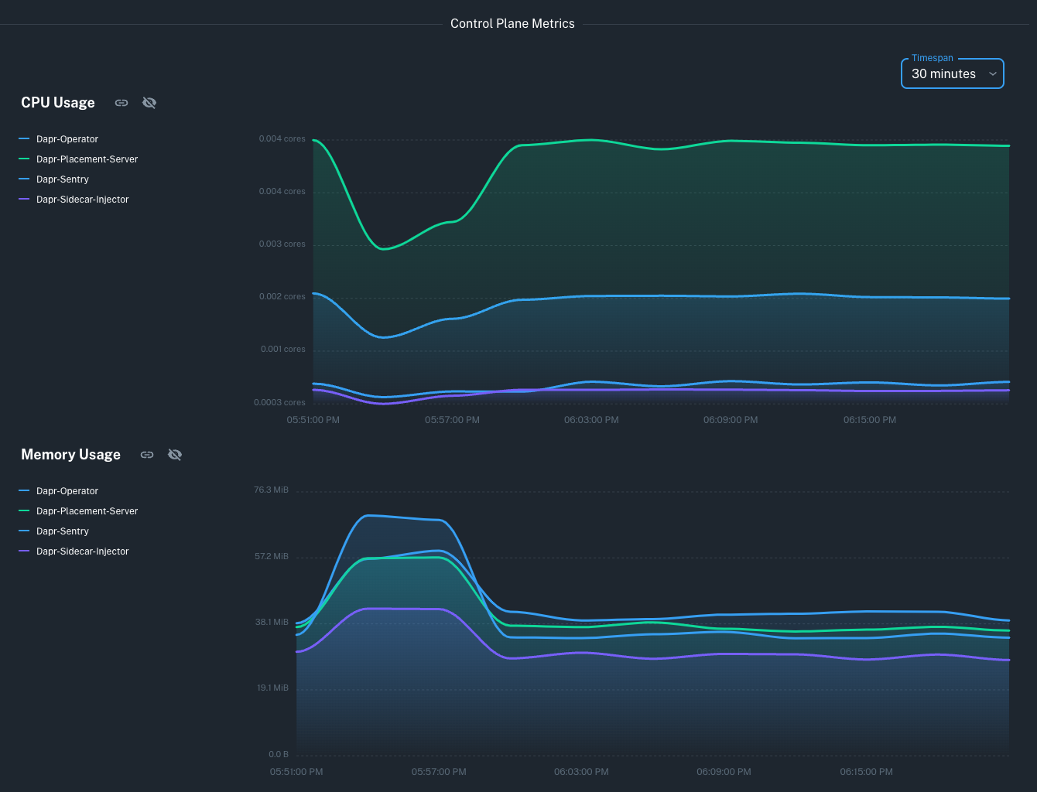Click the 0.001 cores axis label
1037x792 pixels.
[283, 350]
